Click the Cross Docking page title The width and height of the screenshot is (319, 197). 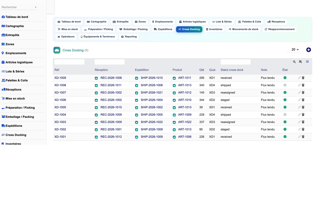[73, 50]
